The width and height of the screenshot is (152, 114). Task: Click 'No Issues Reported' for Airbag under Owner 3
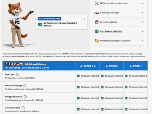click(114, 98)
